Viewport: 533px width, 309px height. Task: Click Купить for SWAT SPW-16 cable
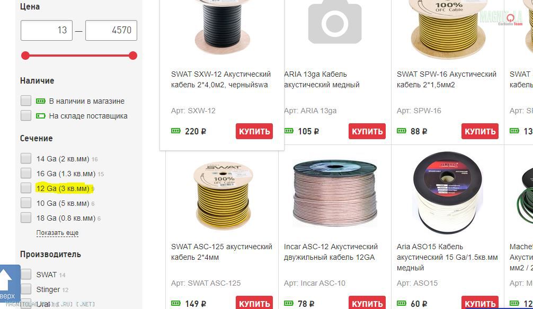(x=480, y=131)
